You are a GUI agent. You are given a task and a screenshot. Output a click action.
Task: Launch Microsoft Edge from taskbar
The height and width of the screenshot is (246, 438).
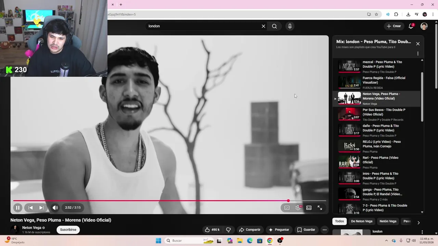pos(250,241)
